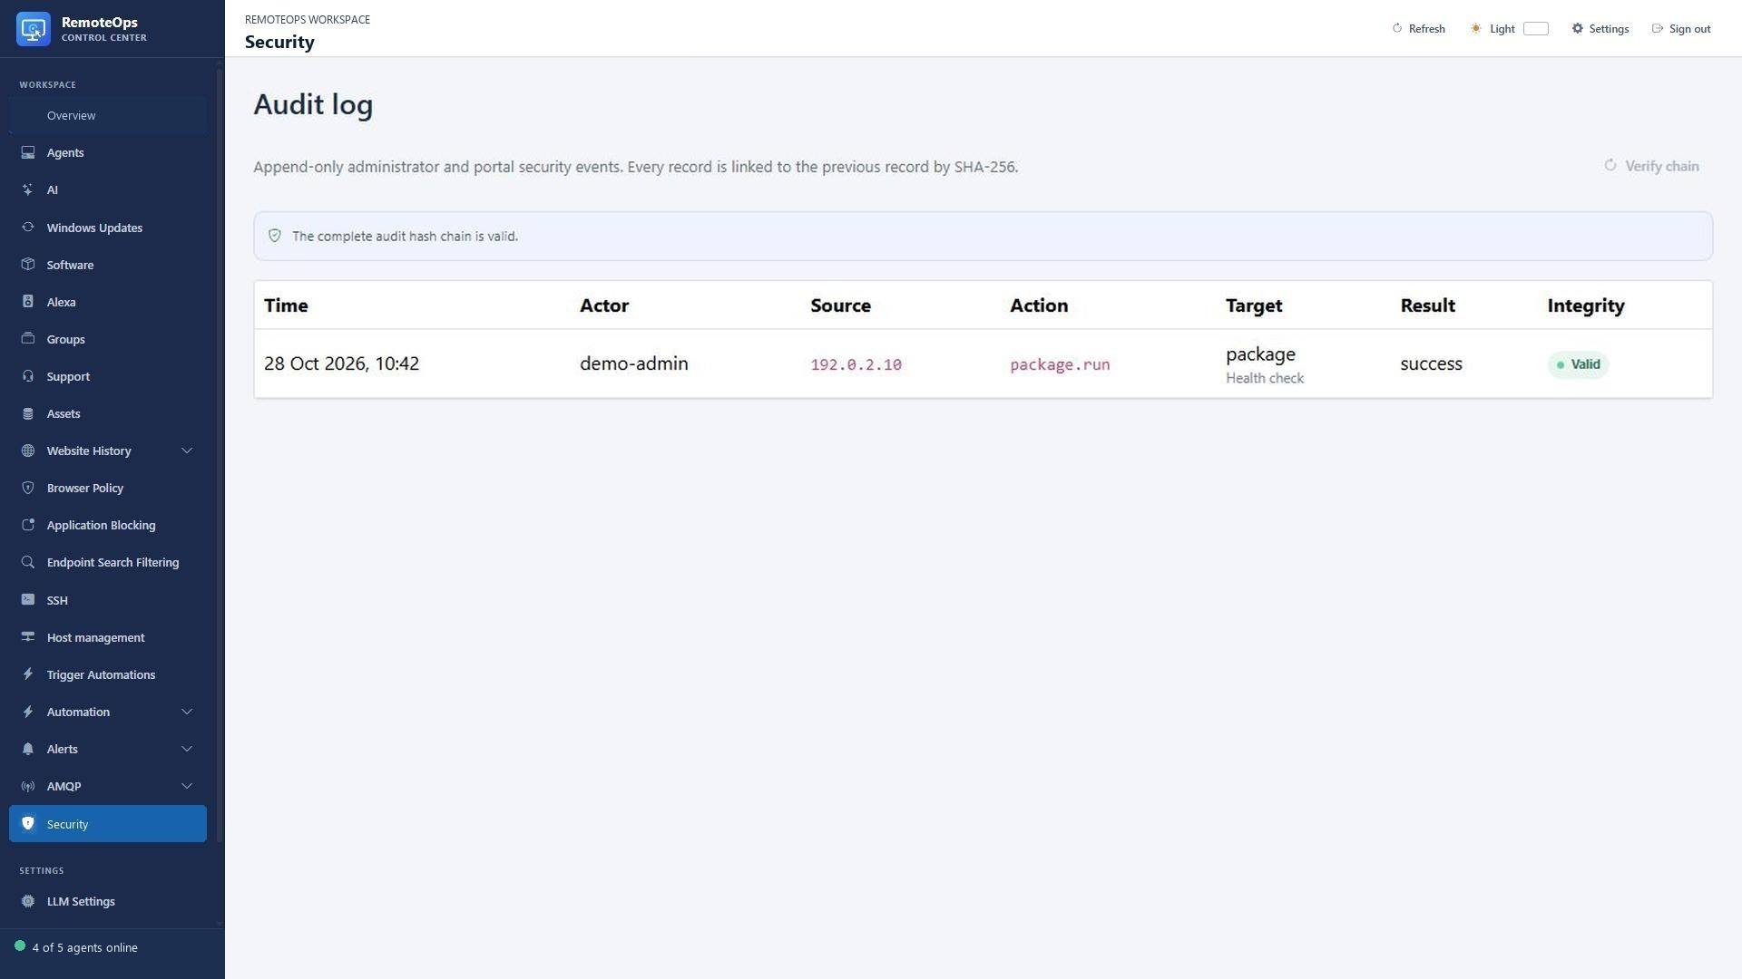Screen dimensions: 1742x979
Task: Select the Security menu item
Action: point(108,824)
